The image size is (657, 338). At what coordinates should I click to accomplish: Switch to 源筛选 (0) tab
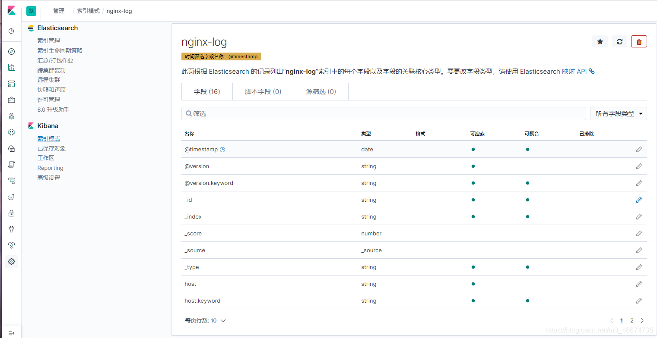(x=321, y=91)
